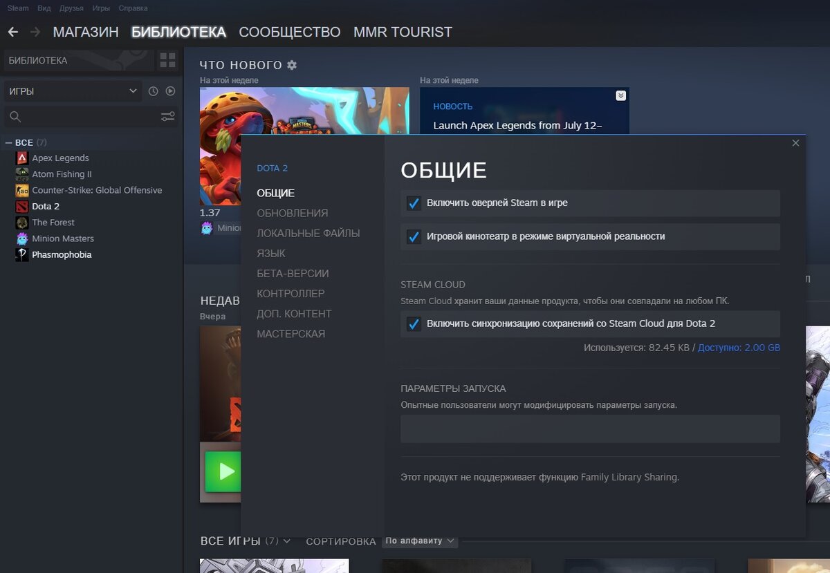Open What's New settings gear
Image resolution: width=830 pixels, height=573 pixels.
click(x=292, y=65)
